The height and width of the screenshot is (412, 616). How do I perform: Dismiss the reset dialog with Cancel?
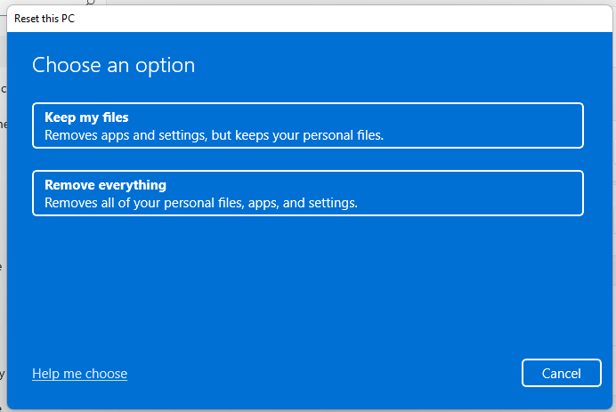[x=562, y=374]
